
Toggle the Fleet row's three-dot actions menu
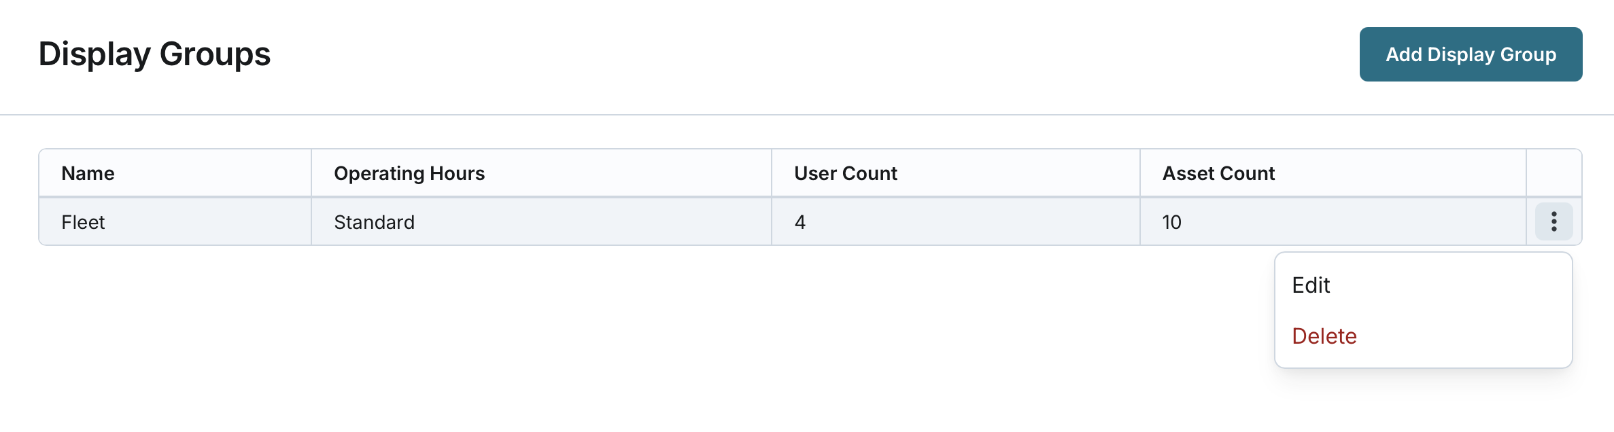coord(1553,221)
